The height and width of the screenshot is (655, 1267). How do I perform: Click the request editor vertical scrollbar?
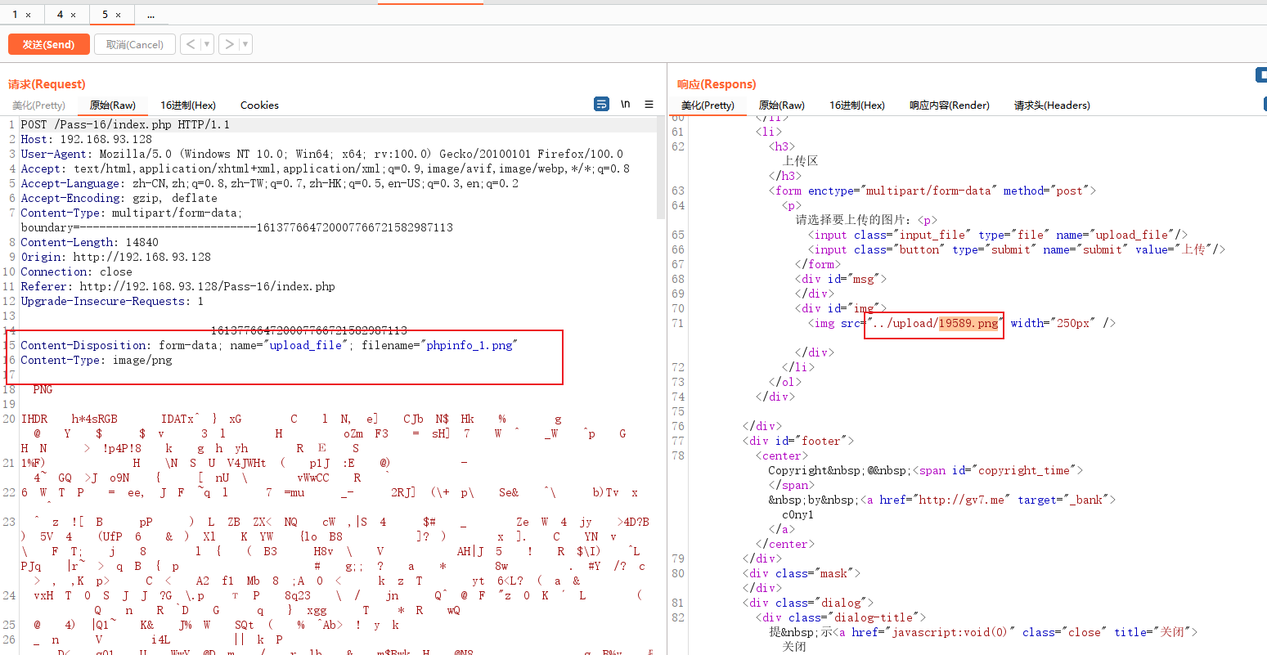(661, 172)
